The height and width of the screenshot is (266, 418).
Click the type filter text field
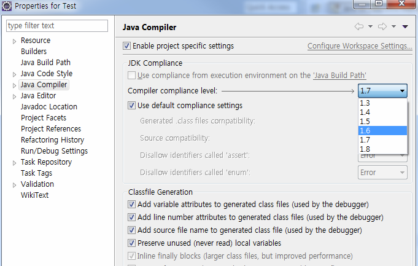coord(56,26)
